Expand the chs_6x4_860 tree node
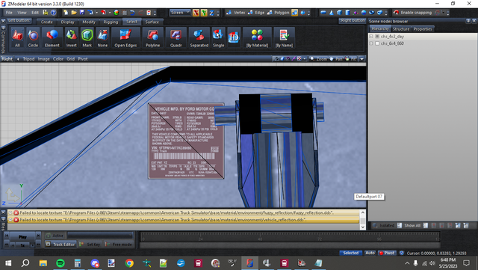The height and width of the screenshot is (270, 478). [371, 43]
